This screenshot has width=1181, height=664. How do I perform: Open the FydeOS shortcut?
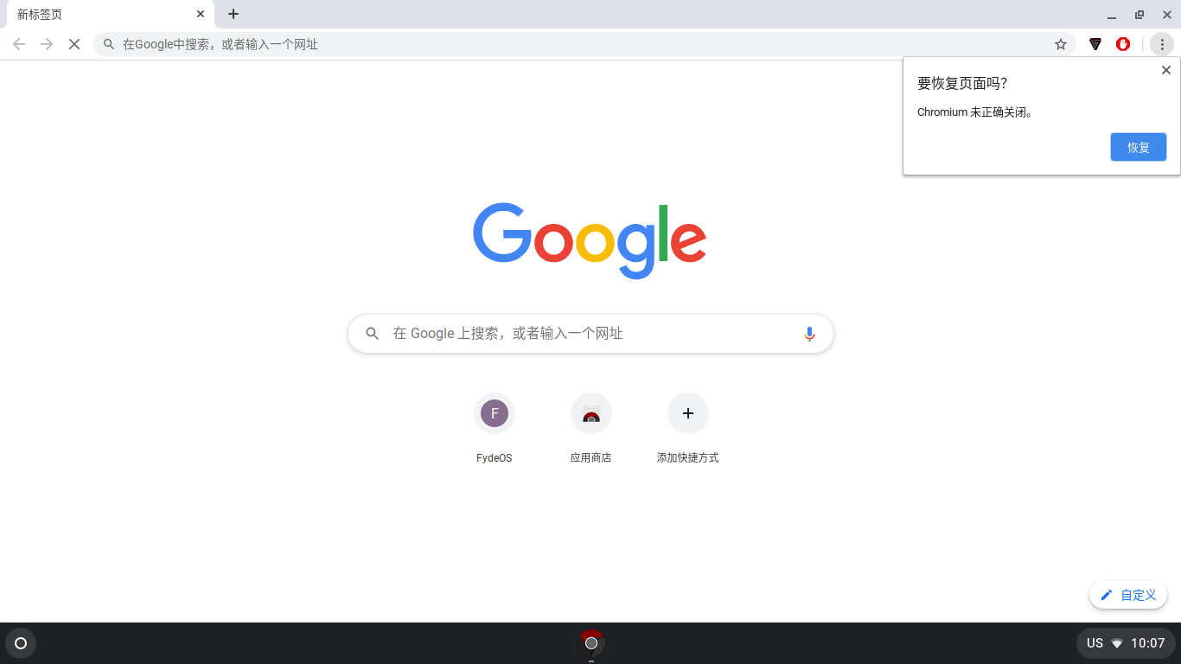pyautogui.click(x=495, y=429)
